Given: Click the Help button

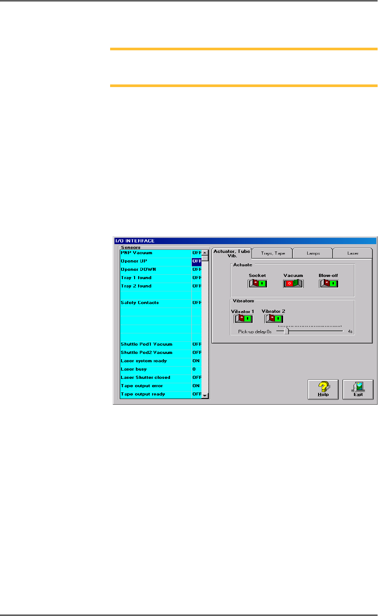Looking at the screenshot, I should click(323, 389).
